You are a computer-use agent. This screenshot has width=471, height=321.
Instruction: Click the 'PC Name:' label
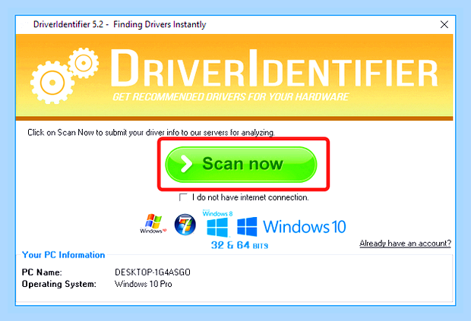(x=42, y=272)
